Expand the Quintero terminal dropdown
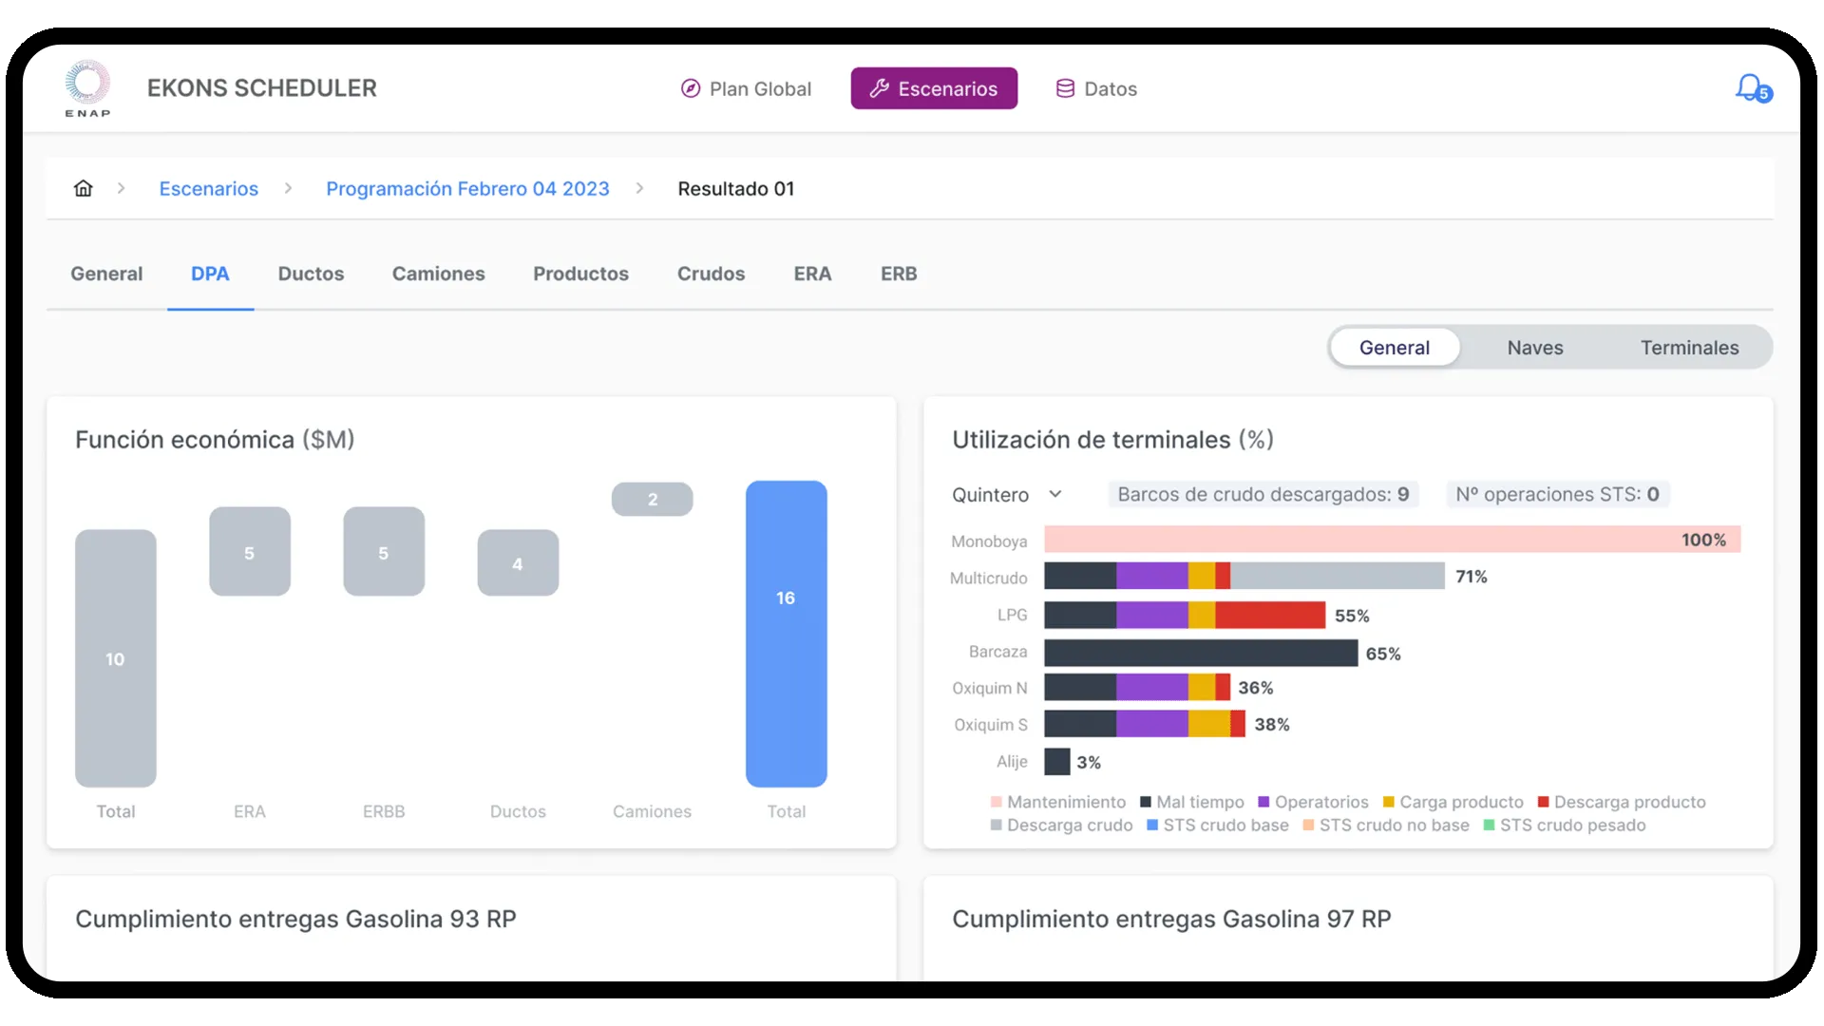The image size is (1824, 1026). point(1054,494)
